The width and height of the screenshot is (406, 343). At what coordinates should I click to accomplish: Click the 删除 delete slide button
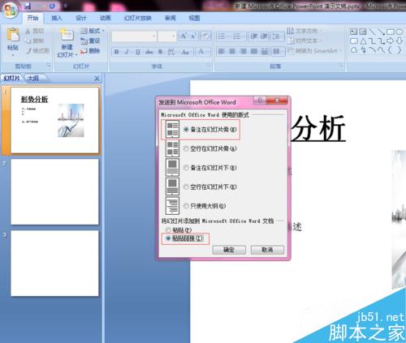pyautogui.click(x=90, y=50)
